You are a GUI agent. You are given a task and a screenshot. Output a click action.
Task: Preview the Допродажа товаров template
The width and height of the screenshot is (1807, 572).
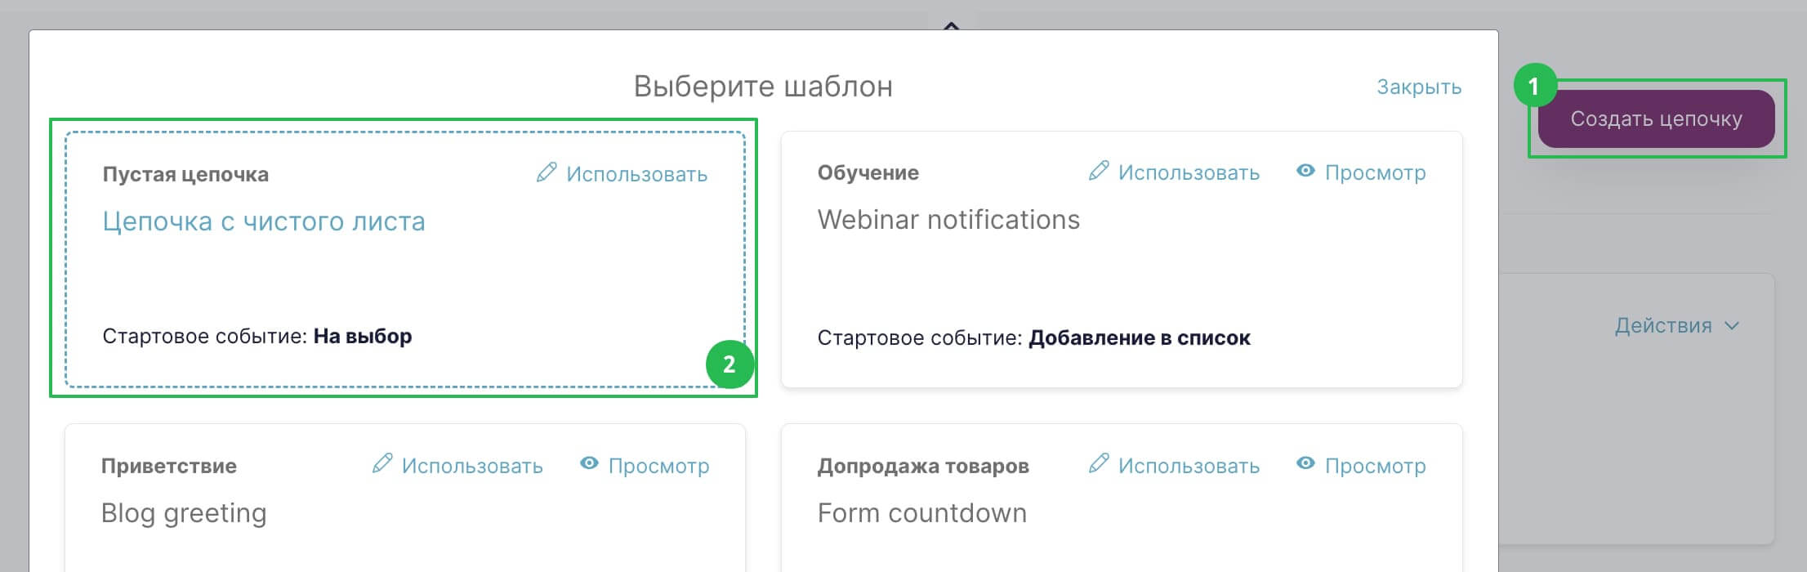(1375, 466)
